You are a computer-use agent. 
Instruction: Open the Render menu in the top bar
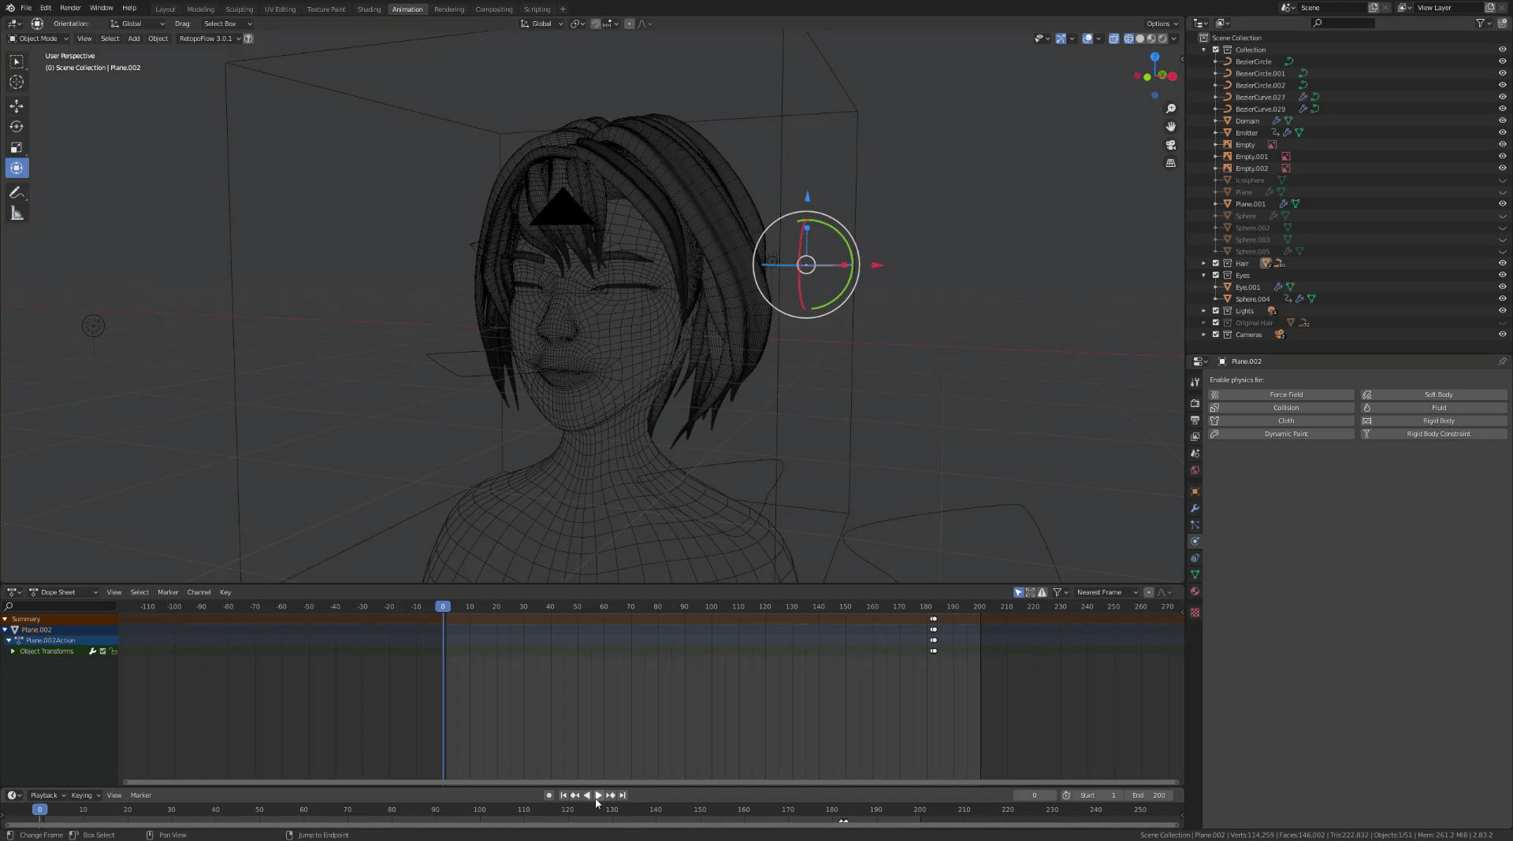coord(70,9)
